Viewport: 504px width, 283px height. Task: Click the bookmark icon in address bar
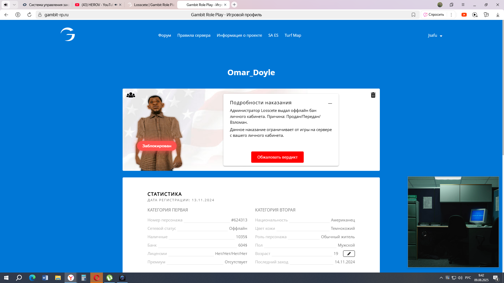(413, 15)
